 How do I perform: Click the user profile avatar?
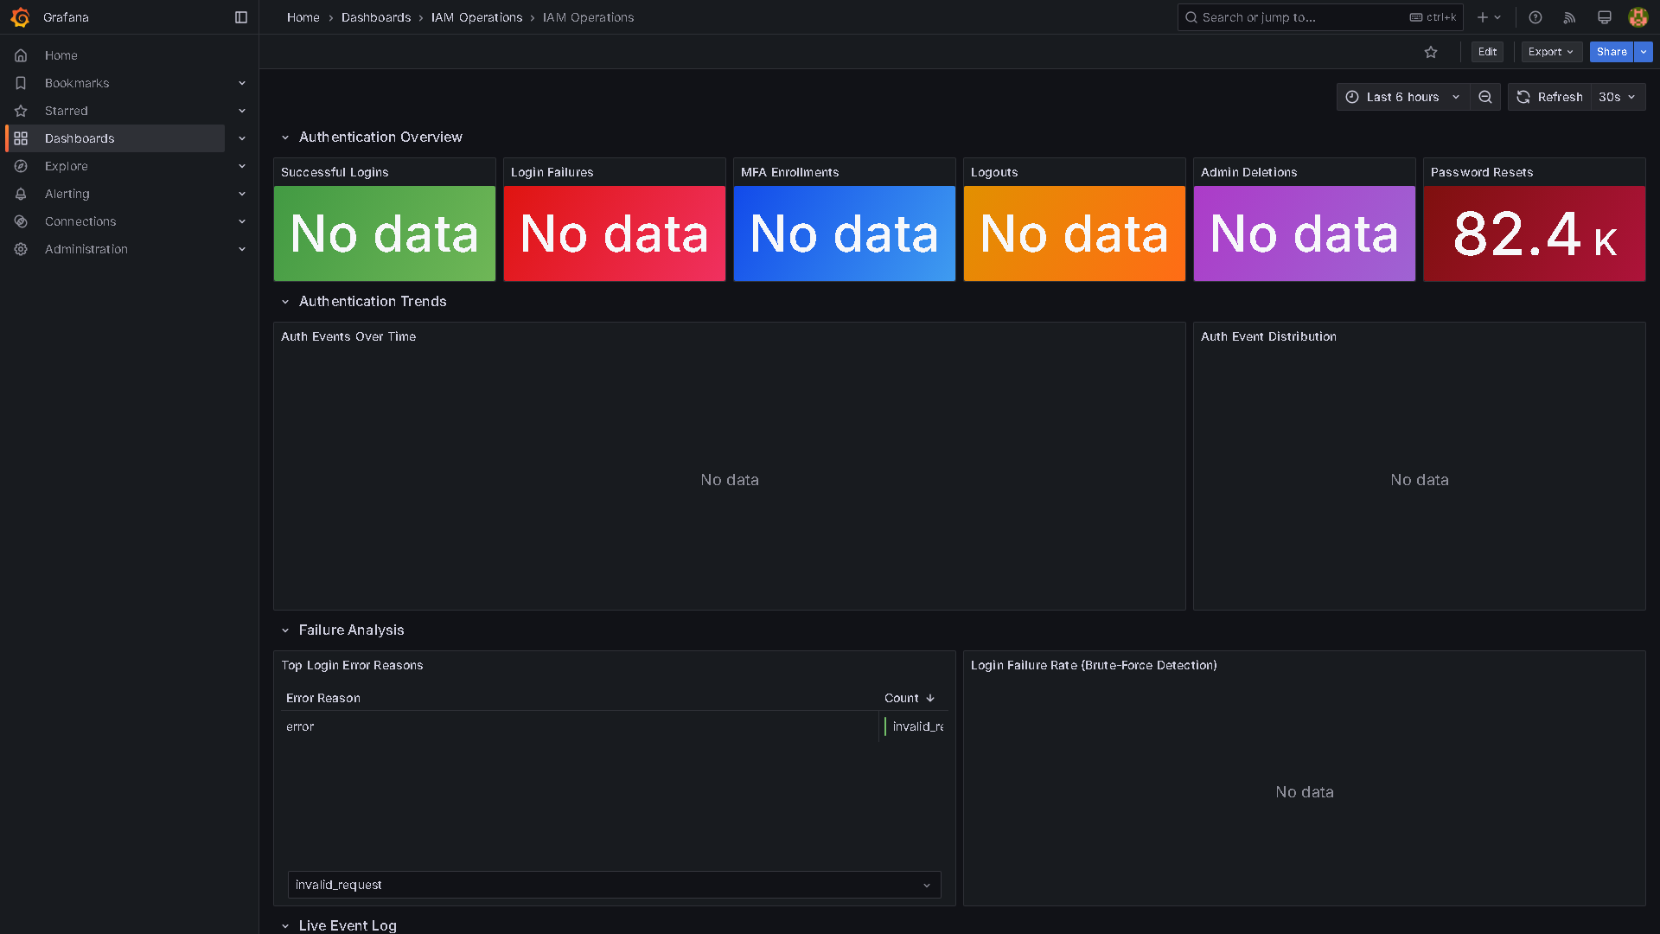pos(1638,17)
